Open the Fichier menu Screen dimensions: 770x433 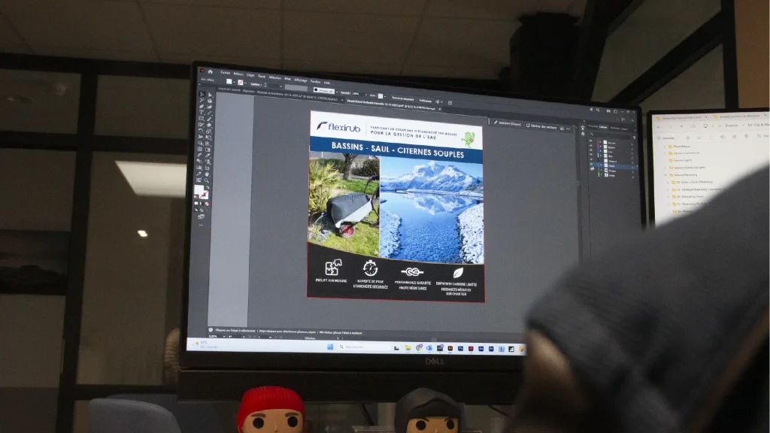pos(225,73)
